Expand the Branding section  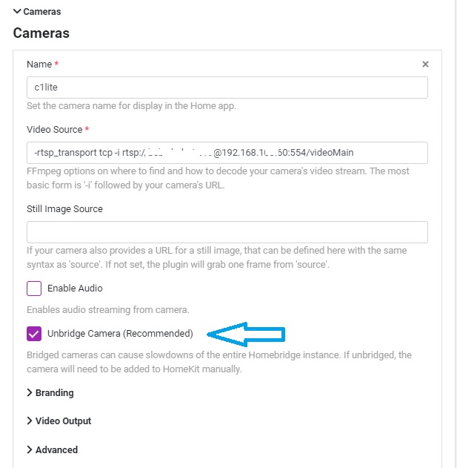click(55, 392)
